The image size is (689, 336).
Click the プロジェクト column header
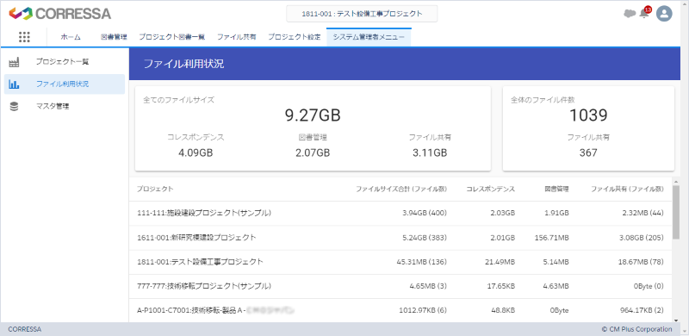coord(155,190)
